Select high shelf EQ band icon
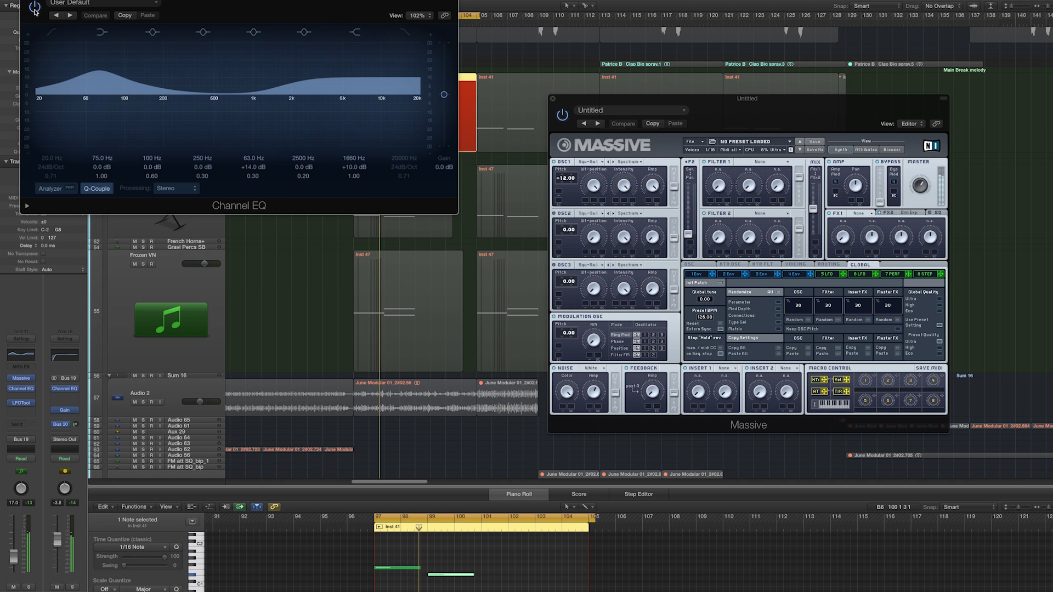 pyautogui.click(x=354, y=32)
